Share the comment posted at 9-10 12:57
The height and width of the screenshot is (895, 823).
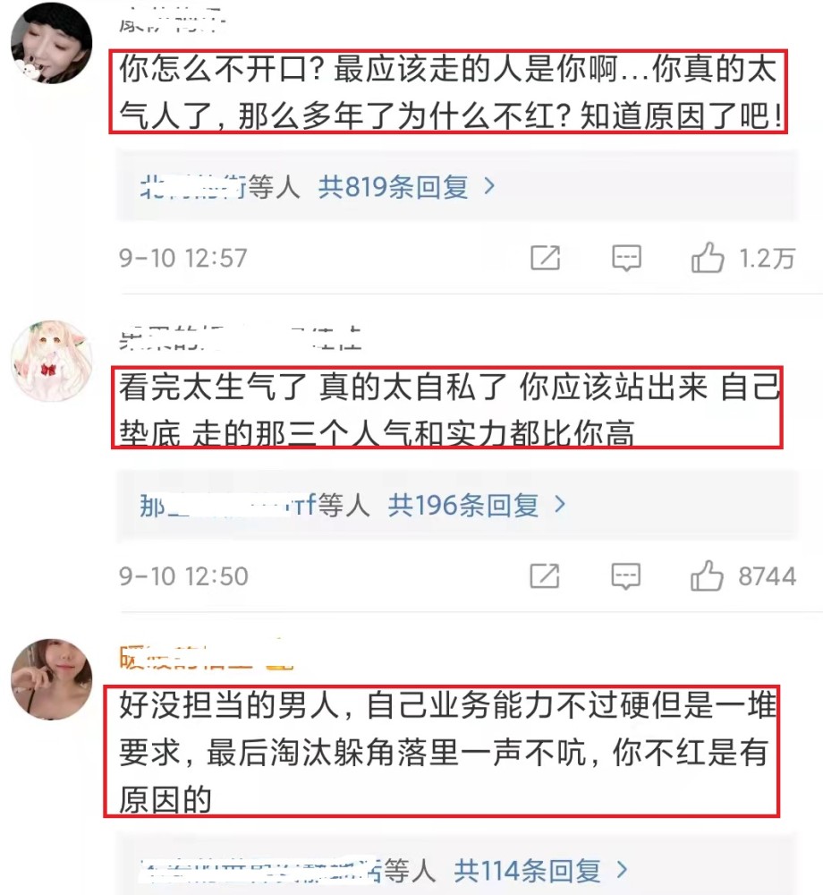click(546, 258)
